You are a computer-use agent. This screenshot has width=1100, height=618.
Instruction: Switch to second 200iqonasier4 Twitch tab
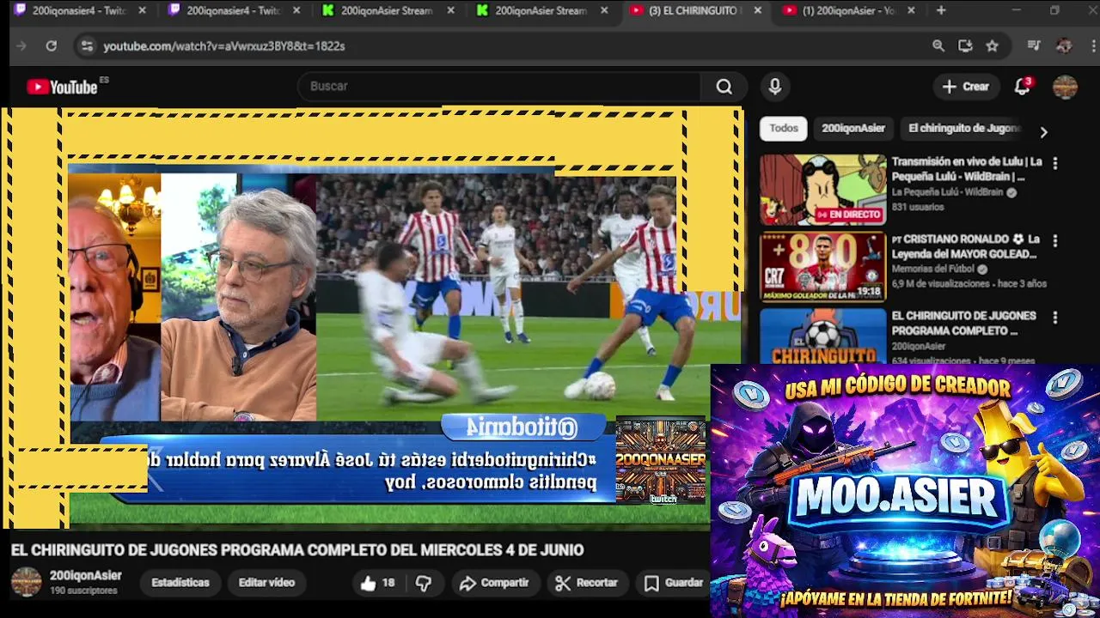234,11
